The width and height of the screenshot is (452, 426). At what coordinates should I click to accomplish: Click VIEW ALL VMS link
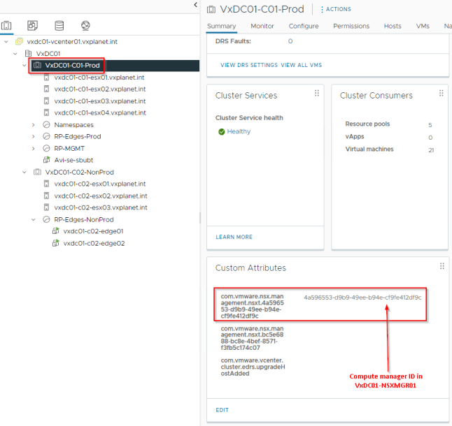point(302,65)
